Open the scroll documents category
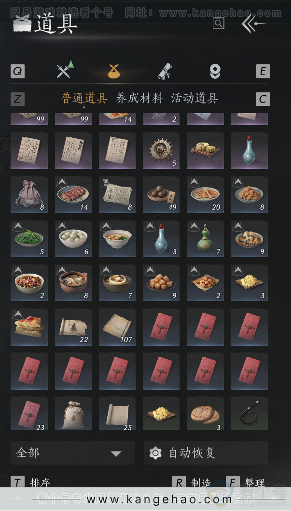Screen dimensions: 291x511 [165, 71]
